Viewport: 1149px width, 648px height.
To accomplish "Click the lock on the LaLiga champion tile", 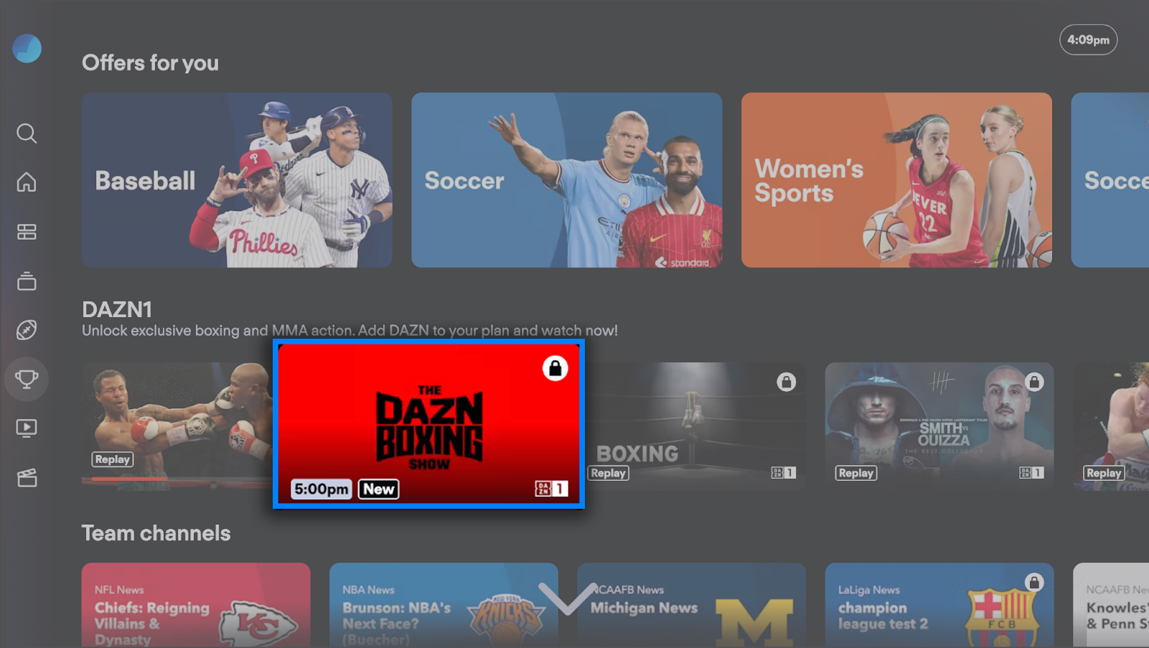I will [x=1034, y=581].
